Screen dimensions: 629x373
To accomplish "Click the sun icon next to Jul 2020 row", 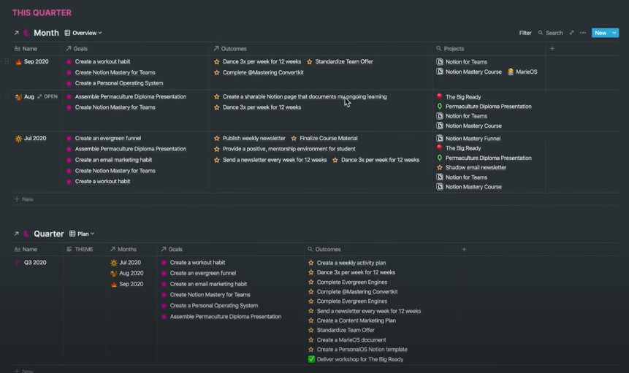I will tap(18, 139).
